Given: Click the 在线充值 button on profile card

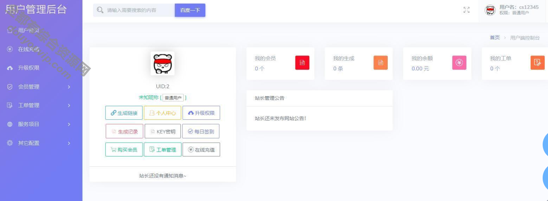Looking at the screenshot, I should tap(201, 150).
